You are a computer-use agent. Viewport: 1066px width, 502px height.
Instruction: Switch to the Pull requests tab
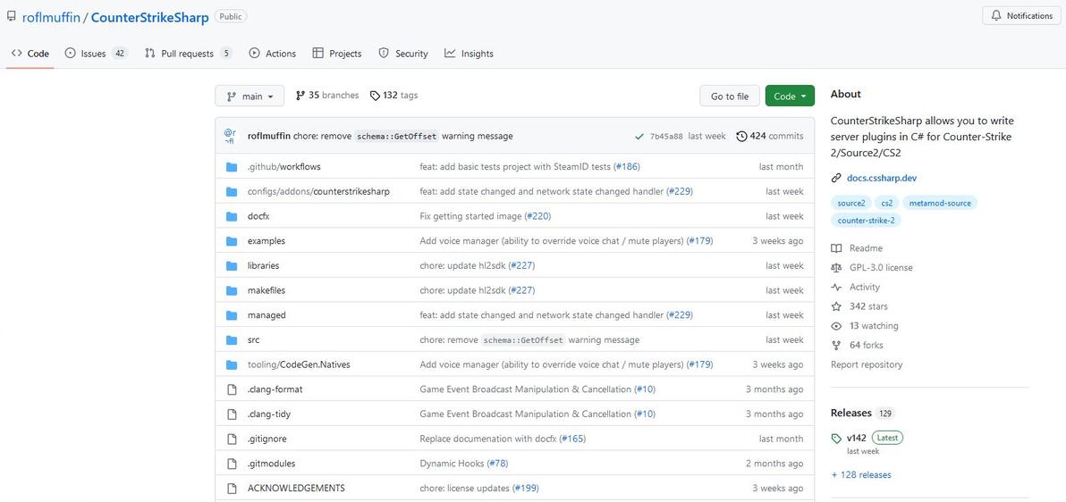tap(187, 54)
